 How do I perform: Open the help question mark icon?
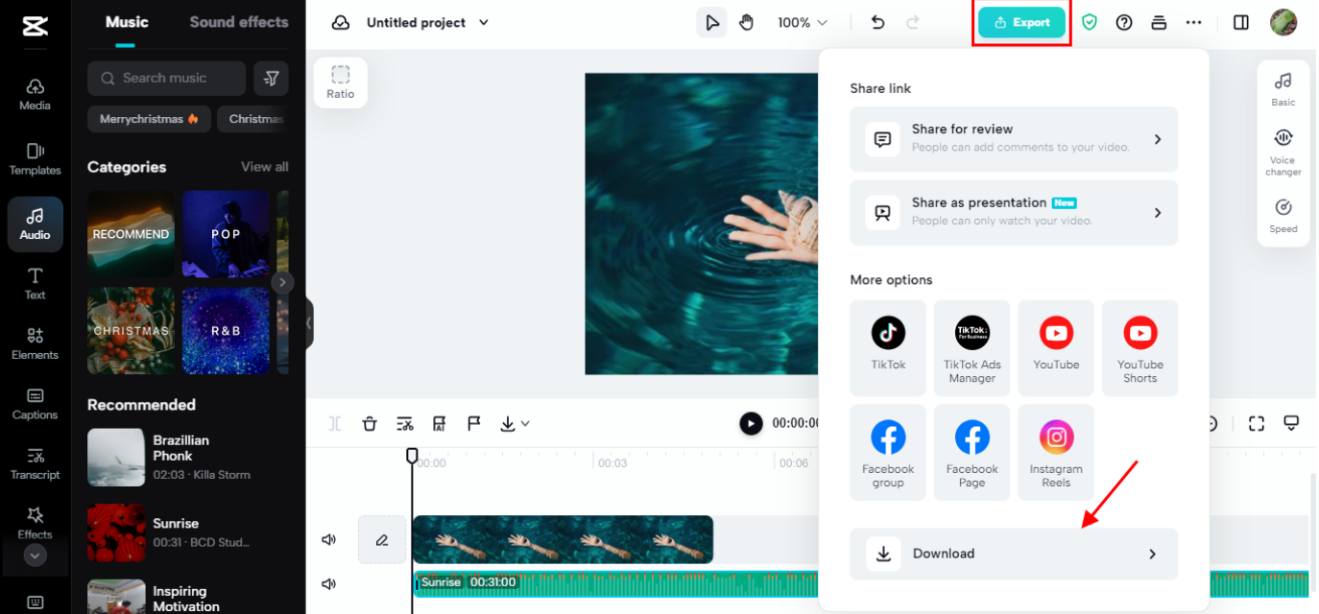pyautogui.click(x=1124, y=22)
